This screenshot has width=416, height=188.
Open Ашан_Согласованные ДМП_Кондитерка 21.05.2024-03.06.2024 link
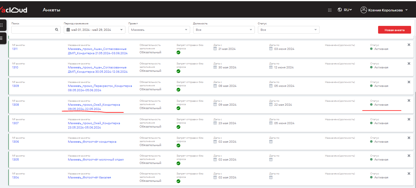point(98,51)
